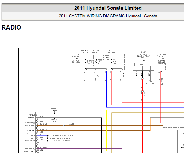Click 'ORG' wire color at pin 9

point(42,140)
